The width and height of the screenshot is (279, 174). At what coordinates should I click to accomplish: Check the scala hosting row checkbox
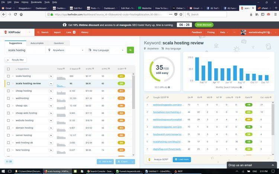(8, 76)
